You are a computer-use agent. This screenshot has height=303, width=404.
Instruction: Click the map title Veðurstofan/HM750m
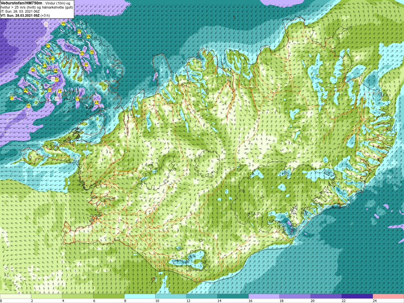pos(21,3)
